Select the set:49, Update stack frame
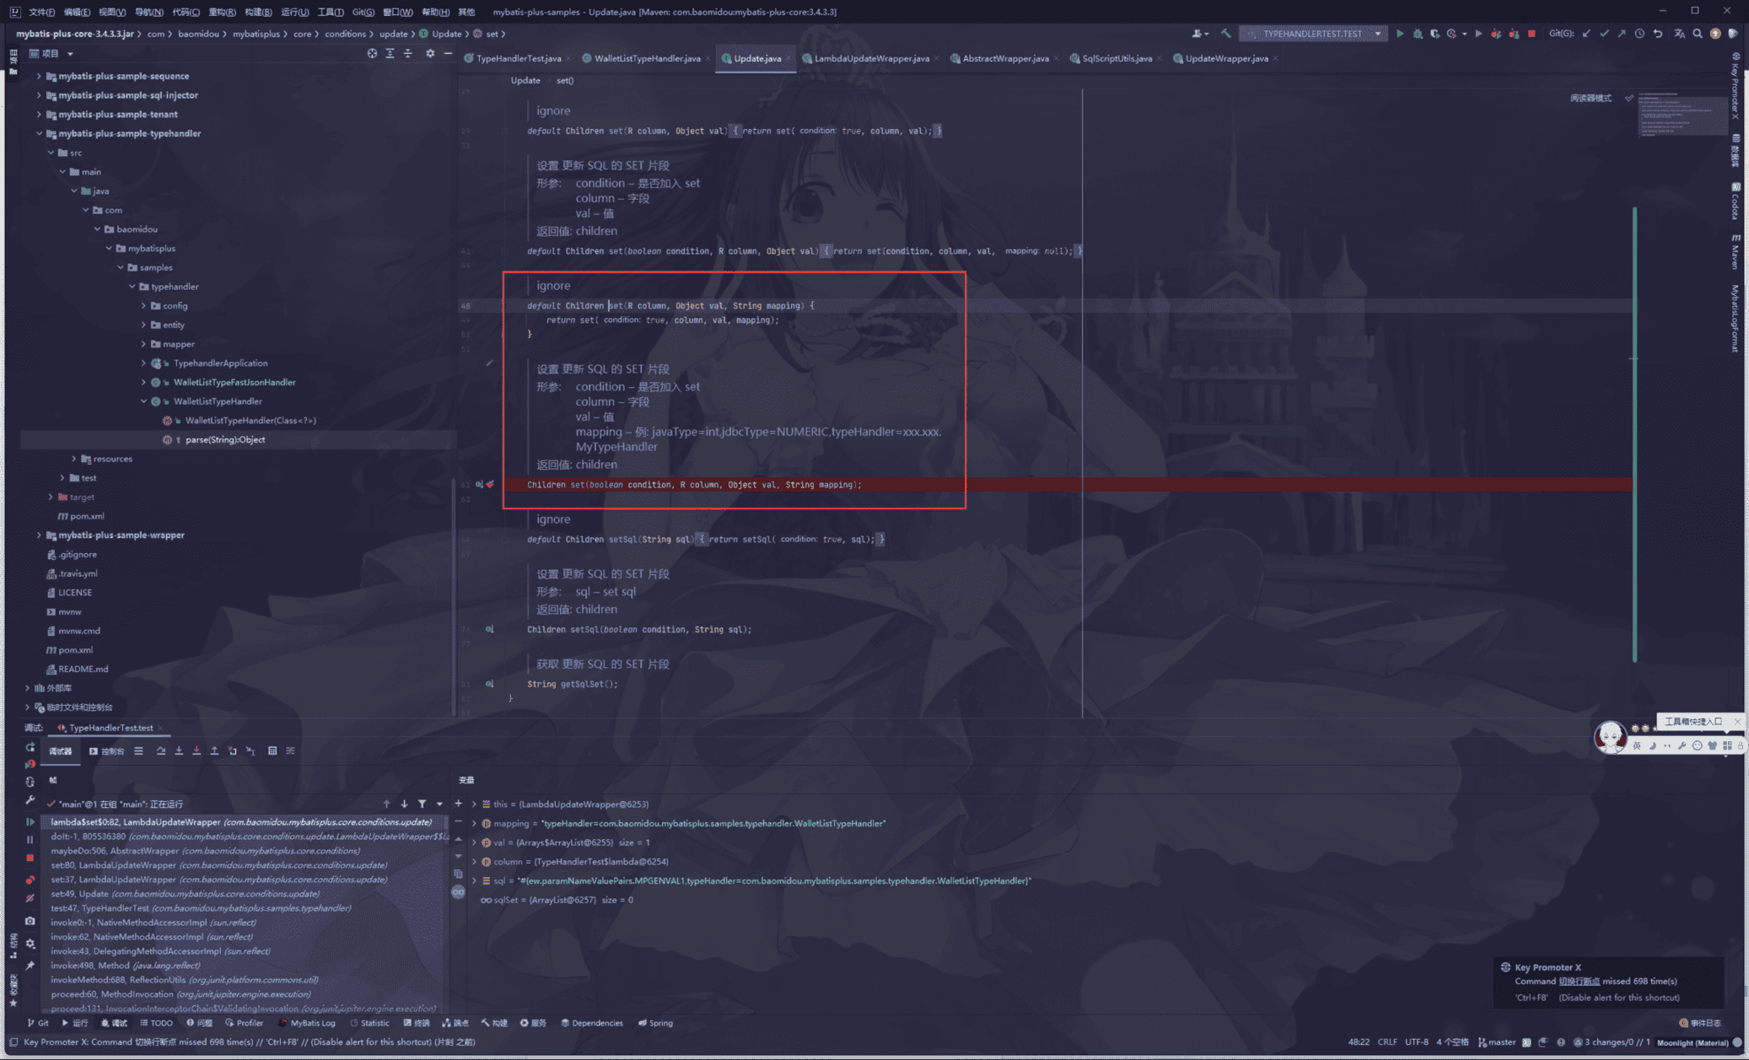This screenshot has height=1060, width=1749. [x=79, y=893]
